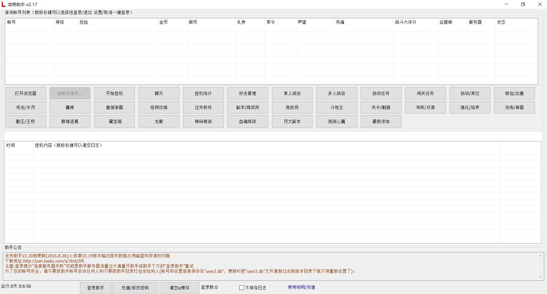547x294 pixels.
Task: Click the 服务器 column header
Action: tap(481, 22)
